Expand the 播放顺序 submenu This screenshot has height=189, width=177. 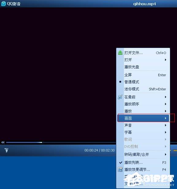(143, 104)
